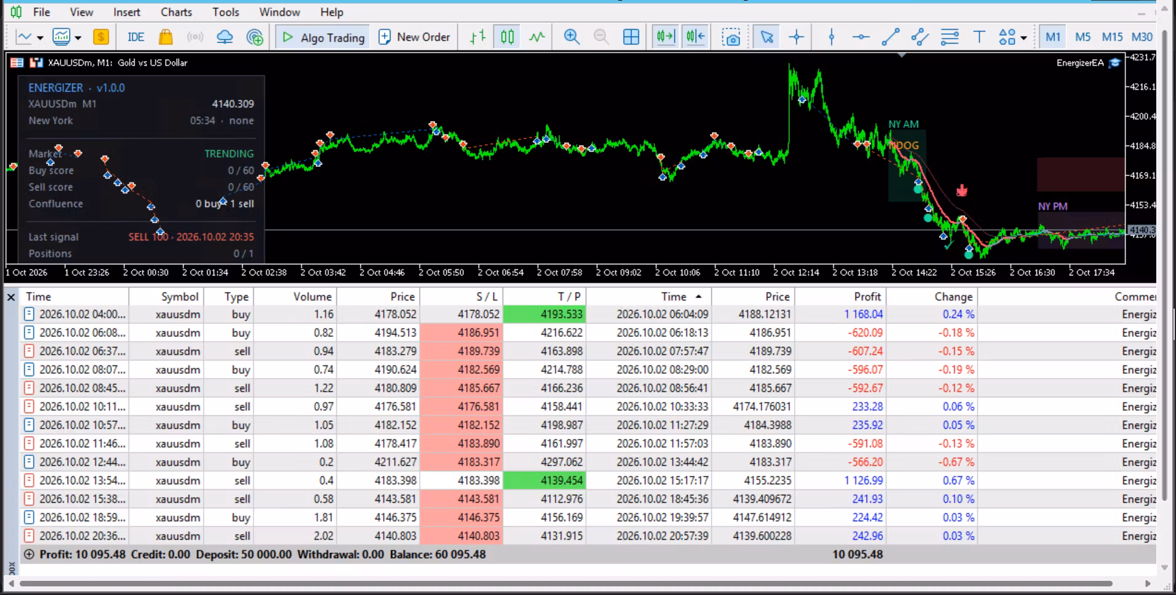The image size is (1176, 595).
Task: Open the Market shopping bag icon
Action: pos(166,37)
